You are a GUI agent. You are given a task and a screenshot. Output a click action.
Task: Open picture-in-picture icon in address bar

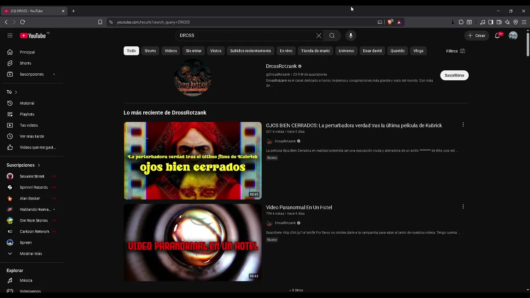[380, 22]
